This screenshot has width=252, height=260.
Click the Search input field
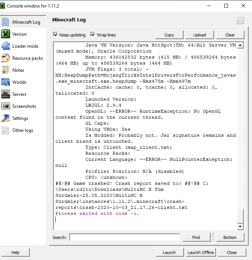coord(124,237)
